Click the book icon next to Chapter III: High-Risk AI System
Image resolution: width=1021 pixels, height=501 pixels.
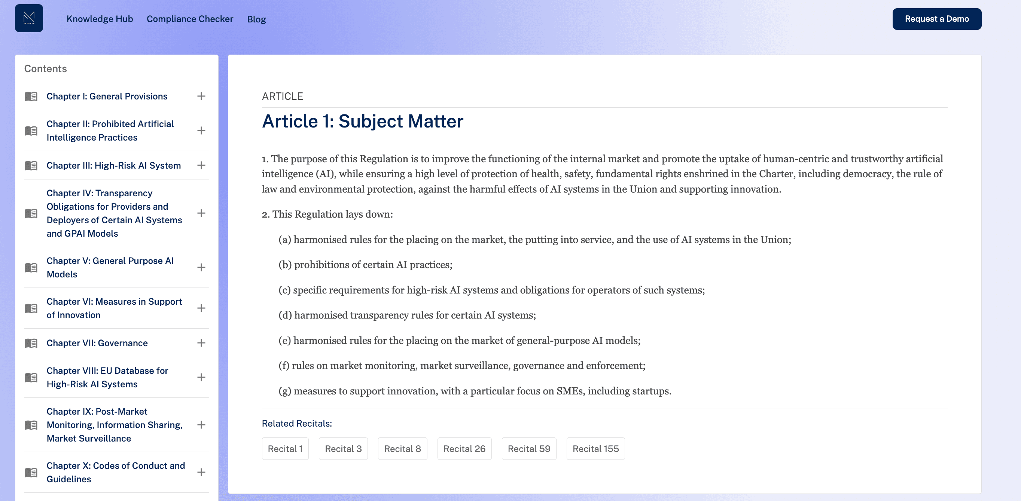coord(31,166)
